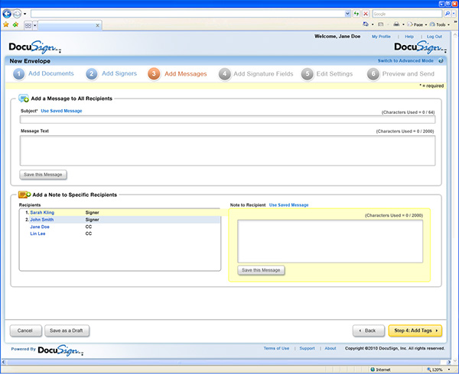The width and height of the screenshot is (459, 374).
Task: Open the search options dropdown arrow
Action: pyautogui.click(x=454, y=14)
